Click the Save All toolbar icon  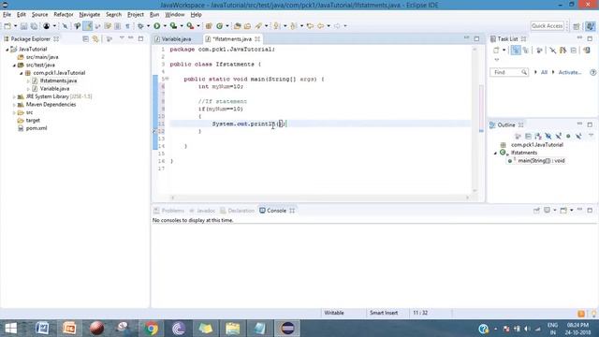pyautogui.click(x=34, y=26)
